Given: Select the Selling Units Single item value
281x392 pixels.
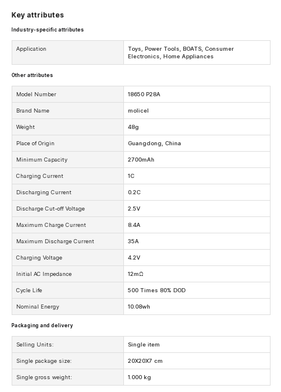Looking at the screenshot, I should coord(144,345).
